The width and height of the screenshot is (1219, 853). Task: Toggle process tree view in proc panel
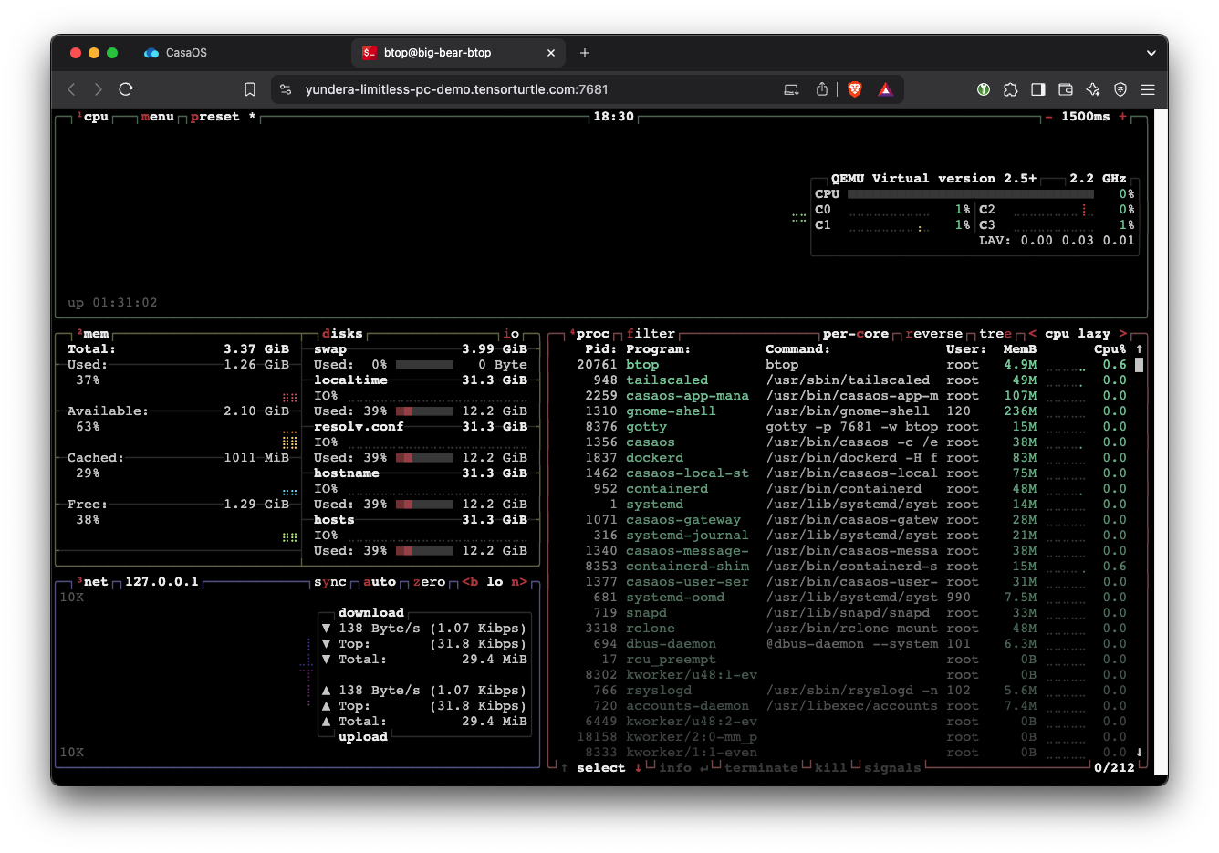point(995,334)
